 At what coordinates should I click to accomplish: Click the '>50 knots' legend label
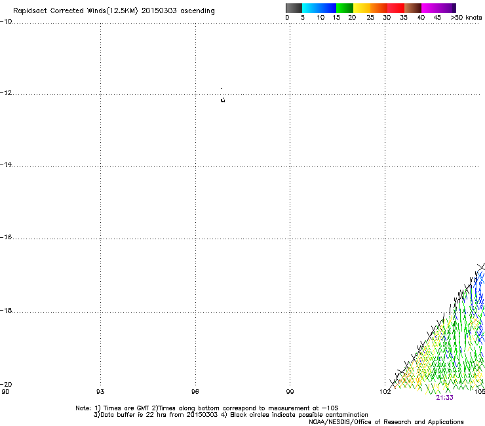(466, 18)
